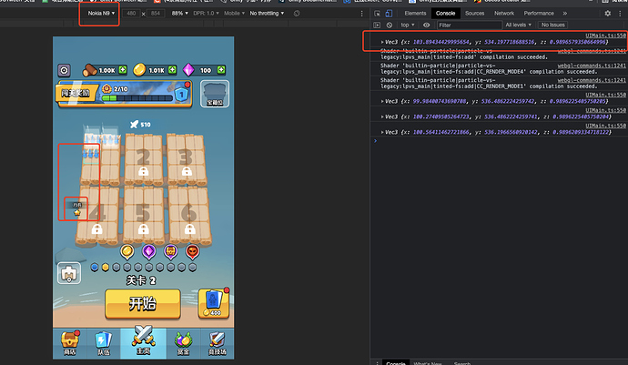628x365 pixels.
Task: Toggle the live expression eye icon
Action: (x=427, y=25)
